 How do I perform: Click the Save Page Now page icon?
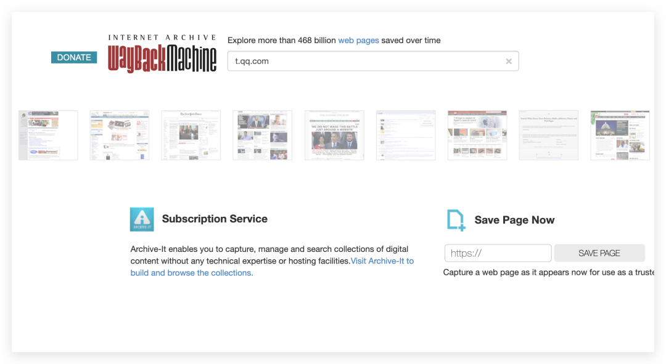456,220
